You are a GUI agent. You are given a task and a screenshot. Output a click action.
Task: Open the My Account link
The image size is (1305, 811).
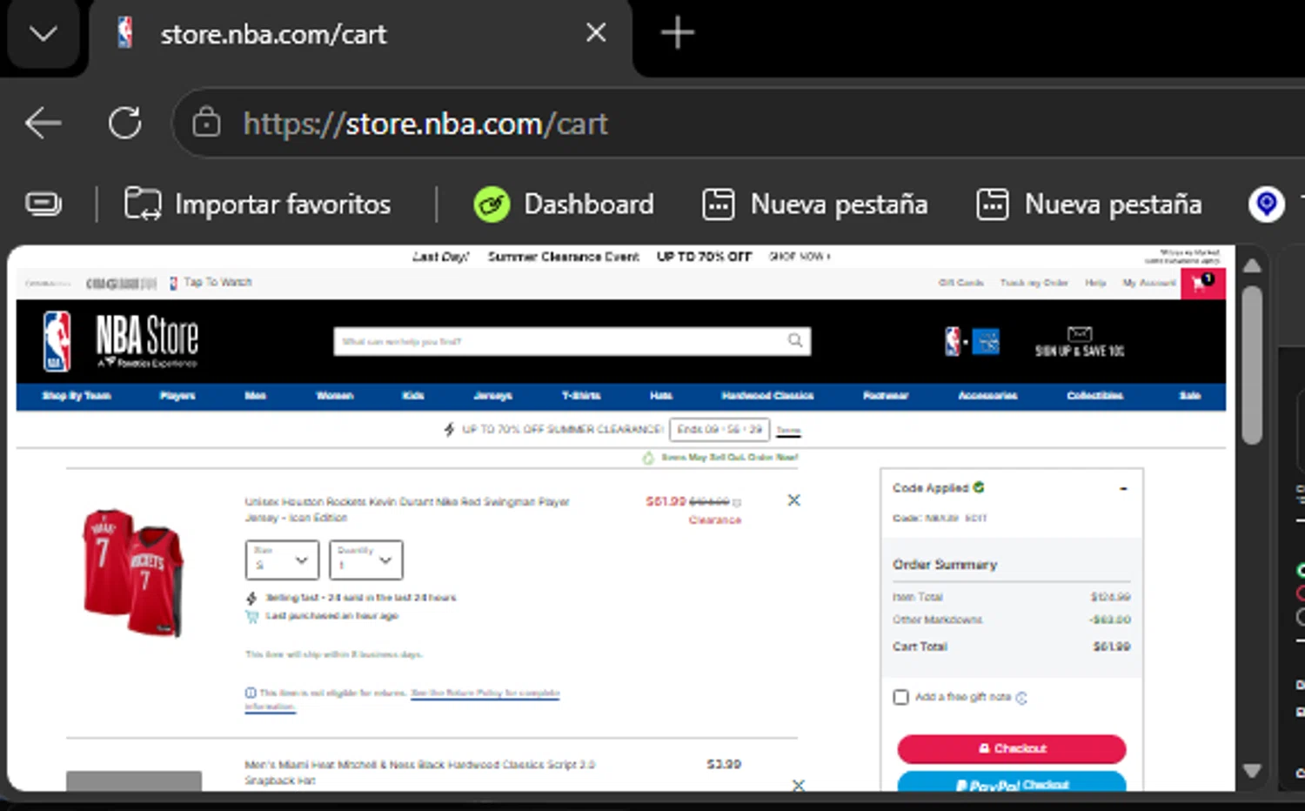point(1148,283)
